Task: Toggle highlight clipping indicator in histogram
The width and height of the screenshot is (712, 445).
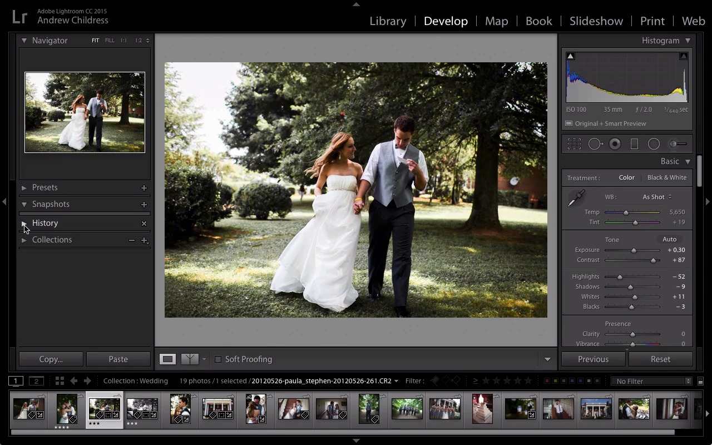Action: point(684,56)
